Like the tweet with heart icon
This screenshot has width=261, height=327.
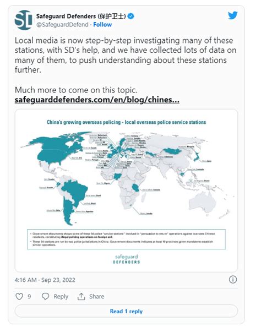coord(19,296)
